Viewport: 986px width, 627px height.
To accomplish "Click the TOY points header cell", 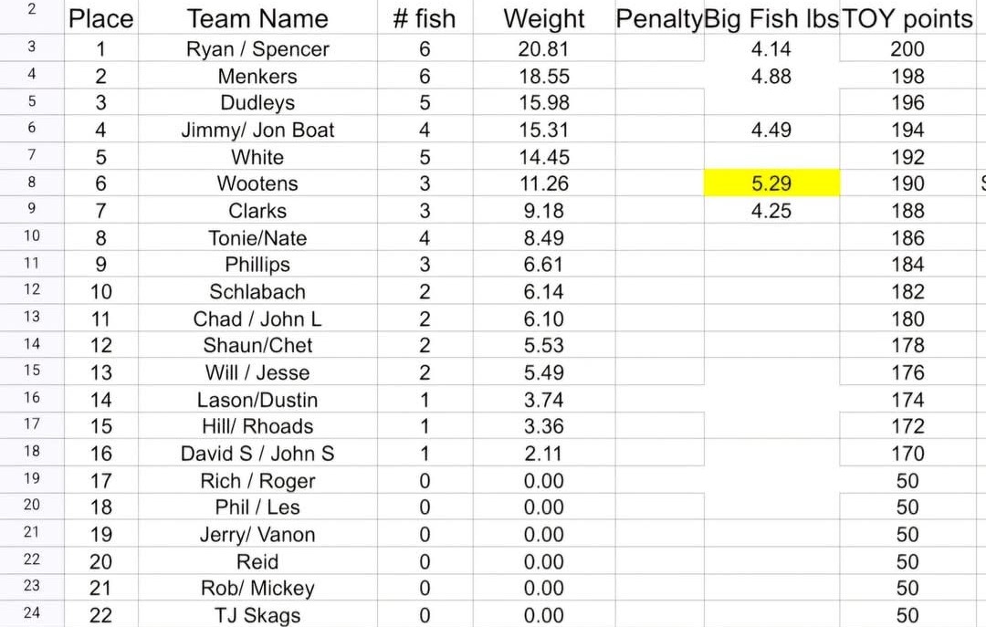I will pyautogui.click(x=907, y=18).
